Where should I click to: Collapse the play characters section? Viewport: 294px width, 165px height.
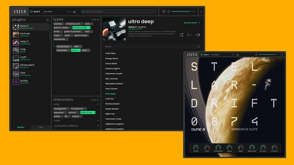tap(98, 104)
